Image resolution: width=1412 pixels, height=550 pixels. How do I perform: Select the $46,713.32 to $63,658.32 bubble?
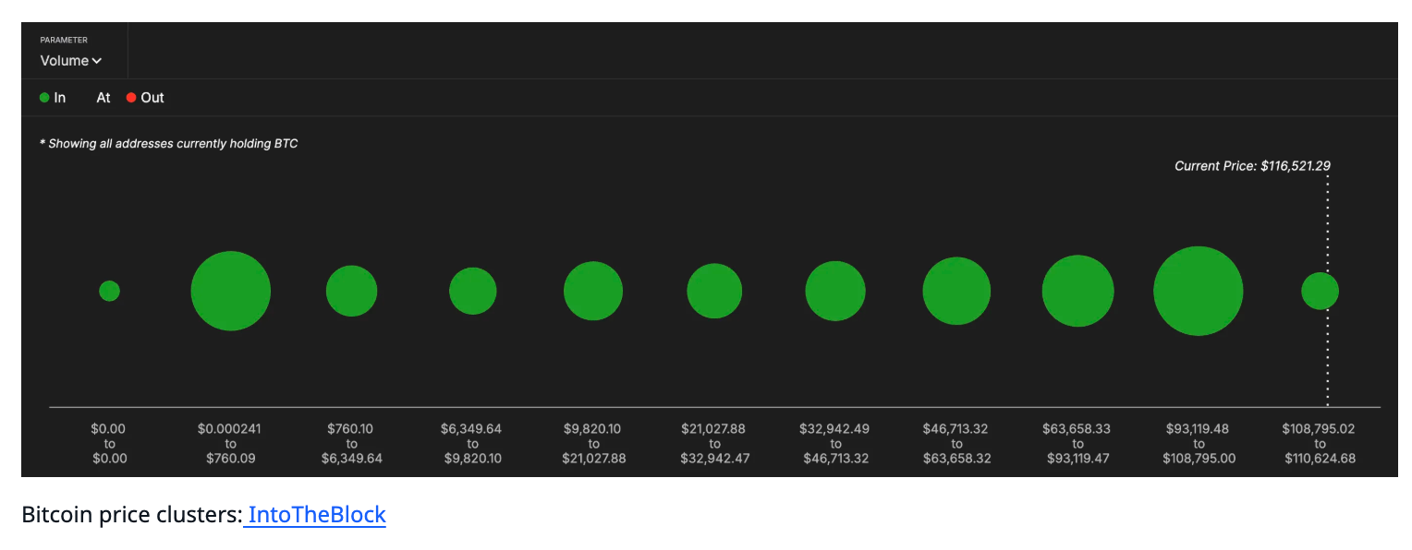[956, 291]
